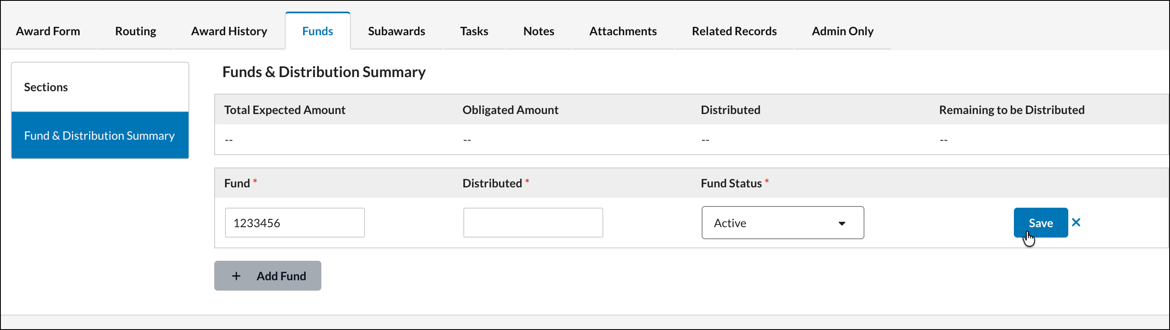The width and height of the screenshot is (1170, 330).
Task: Switch to the Admin Only tab
Action: click(x=842, y=31)
